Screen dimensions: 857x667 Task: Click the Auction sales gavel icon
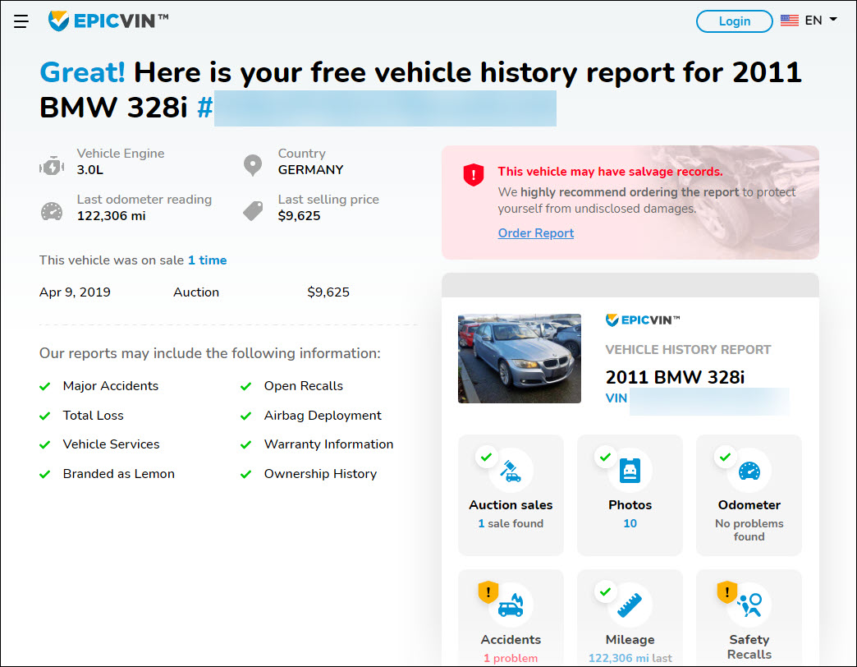pos(511,471)
